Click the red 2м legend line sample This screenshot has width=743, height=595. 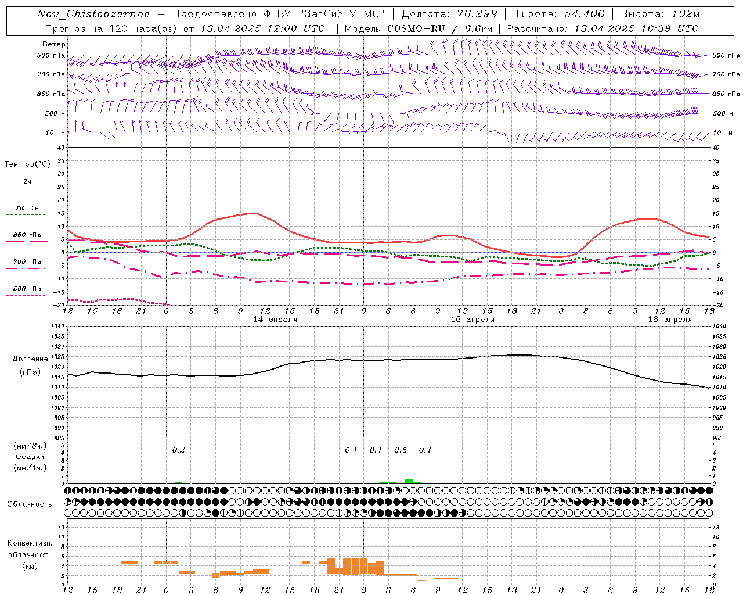point(27,188)
